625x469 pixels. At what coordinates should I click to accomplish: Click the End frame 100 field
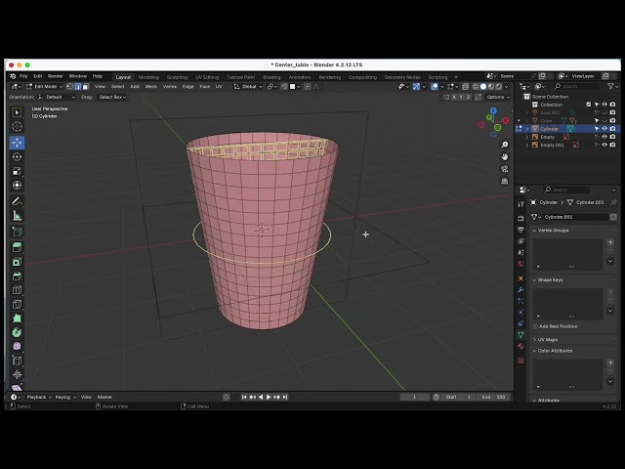point(494,398)
